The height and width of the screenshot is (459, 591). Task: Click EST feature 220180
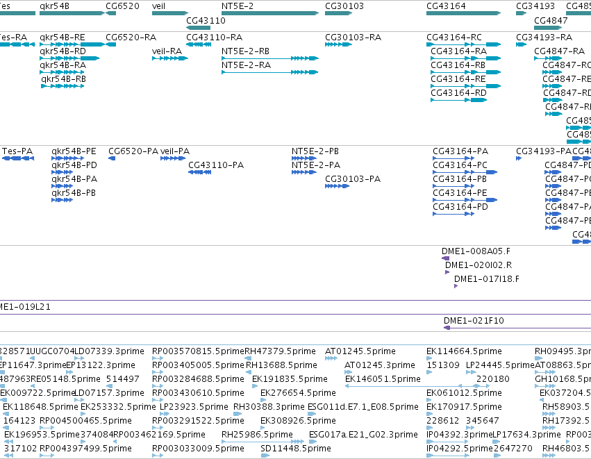(482, 386)
